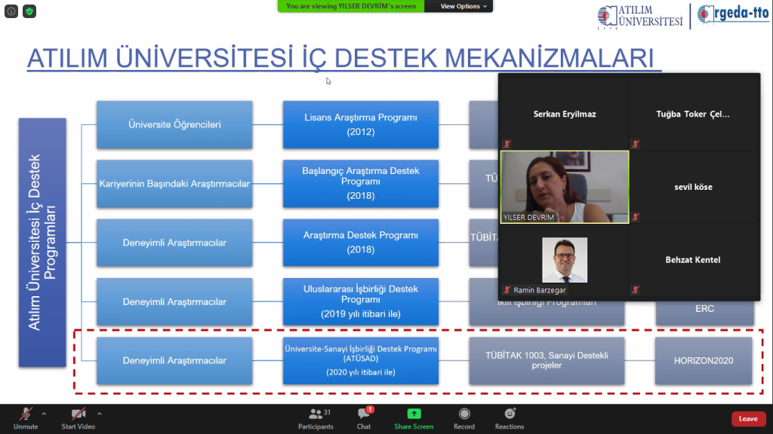Image resolution: width=773 pixels, height=434 pixels.
Task: Select Ramin Barzegar's participant tile
Action: (565, 261)
